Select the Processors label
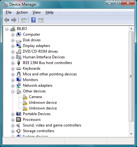 [x=32, y=120]
